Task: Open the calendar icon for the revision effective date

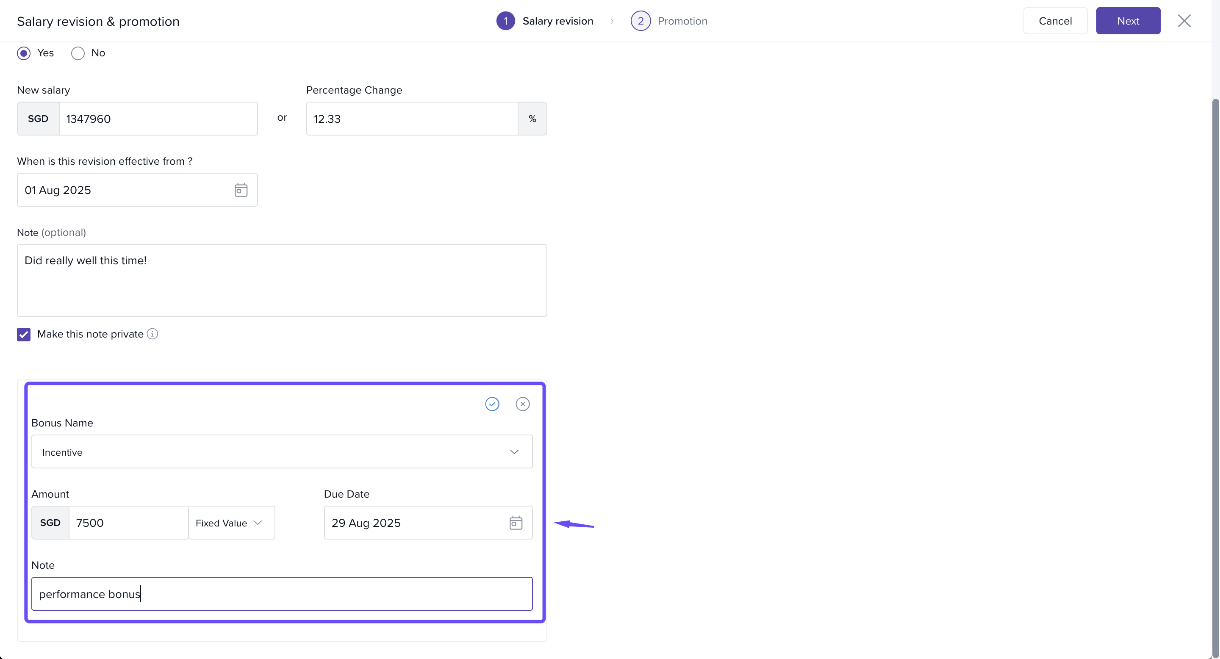Action: click(241, 190)
